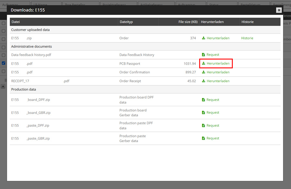Viewport: 291px width, 189px height.
Task: Click Request icon for Production board Gerber data
Action: 203,113
